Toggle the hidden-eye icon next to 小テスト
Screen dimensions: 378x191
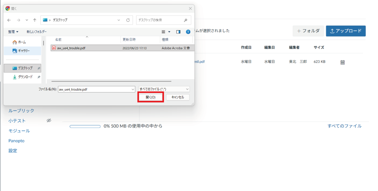(49, 120)
